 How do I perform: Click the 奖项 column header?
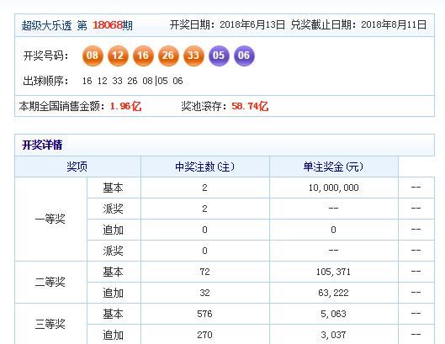pos(77,167)
